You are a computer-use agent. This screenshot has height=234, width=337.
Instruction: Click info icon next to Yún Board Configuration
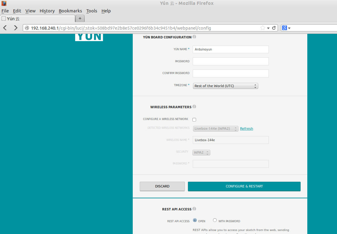tap(194, 37)
